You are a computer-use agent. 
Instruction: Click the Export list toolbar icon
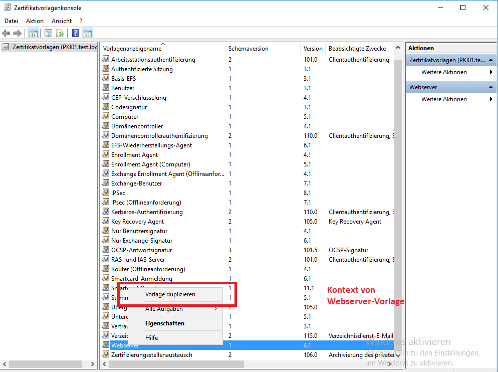(60, 34)
